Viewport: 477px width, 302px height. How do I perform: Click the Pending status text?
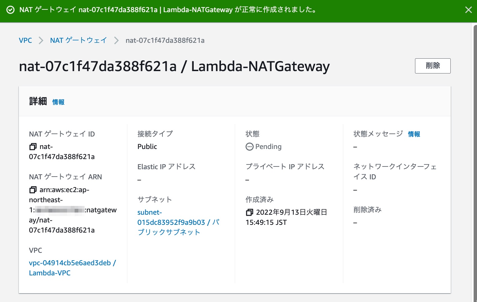268,147
